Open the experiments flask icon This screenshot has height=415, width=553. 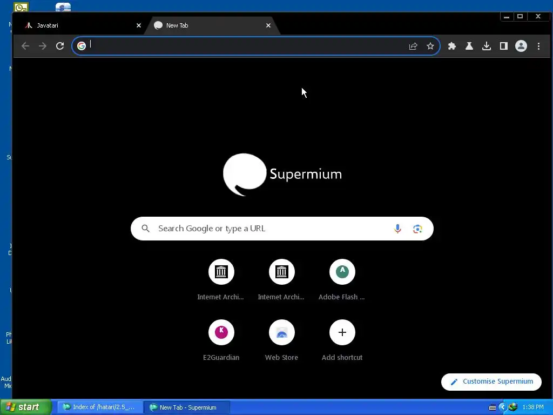click(469, 46)
